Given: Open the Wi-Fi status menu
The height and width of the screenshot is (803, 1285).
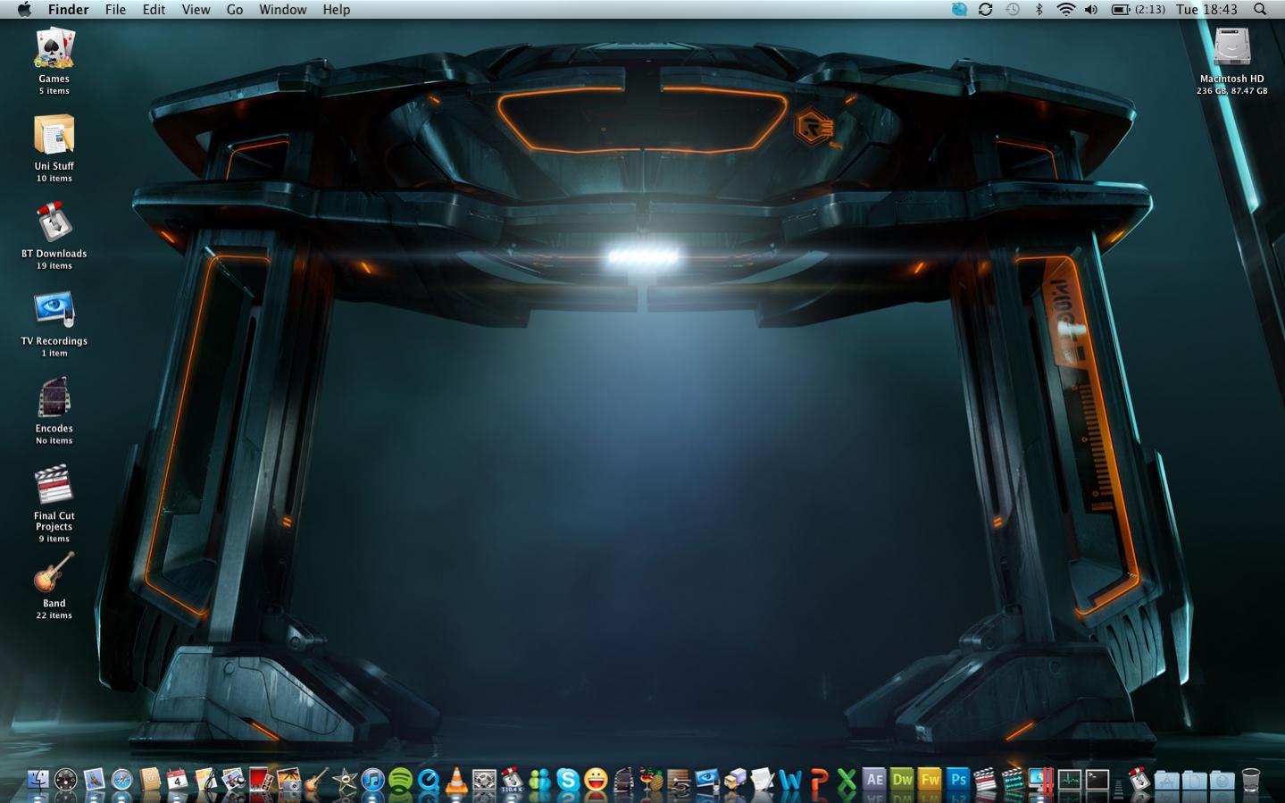Looking at the screenshot, I should (x=1065, y=9).
